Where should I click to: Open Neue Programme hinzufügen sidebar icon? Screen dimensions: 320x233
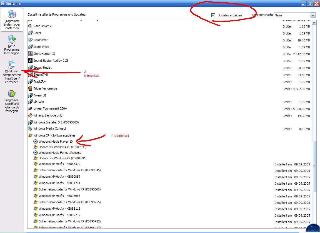pyautogui.click(x=12, y=39)
